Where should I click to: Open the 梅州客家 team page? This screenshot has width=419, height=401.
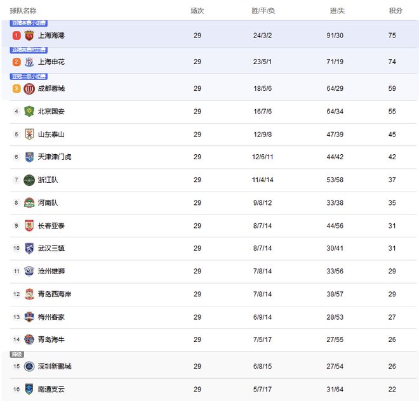(51, 317)
